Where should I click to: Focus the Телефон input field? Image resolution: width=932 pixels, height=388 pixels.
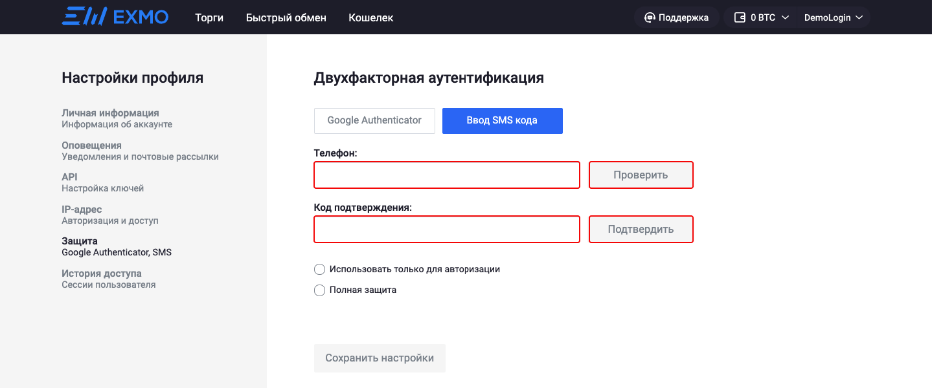(447, 175)
